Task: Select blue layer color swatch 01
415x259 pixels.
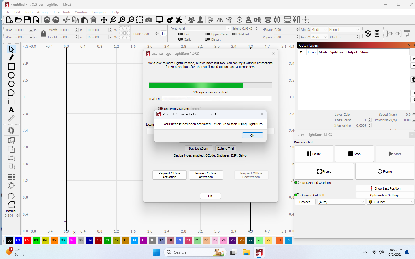Action: pos(18,240)
